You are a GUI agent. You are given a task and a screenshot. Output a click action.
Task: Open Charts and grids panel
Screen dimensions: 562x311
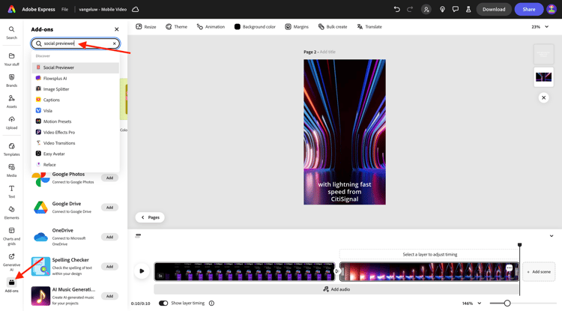(x=11, y=236)
